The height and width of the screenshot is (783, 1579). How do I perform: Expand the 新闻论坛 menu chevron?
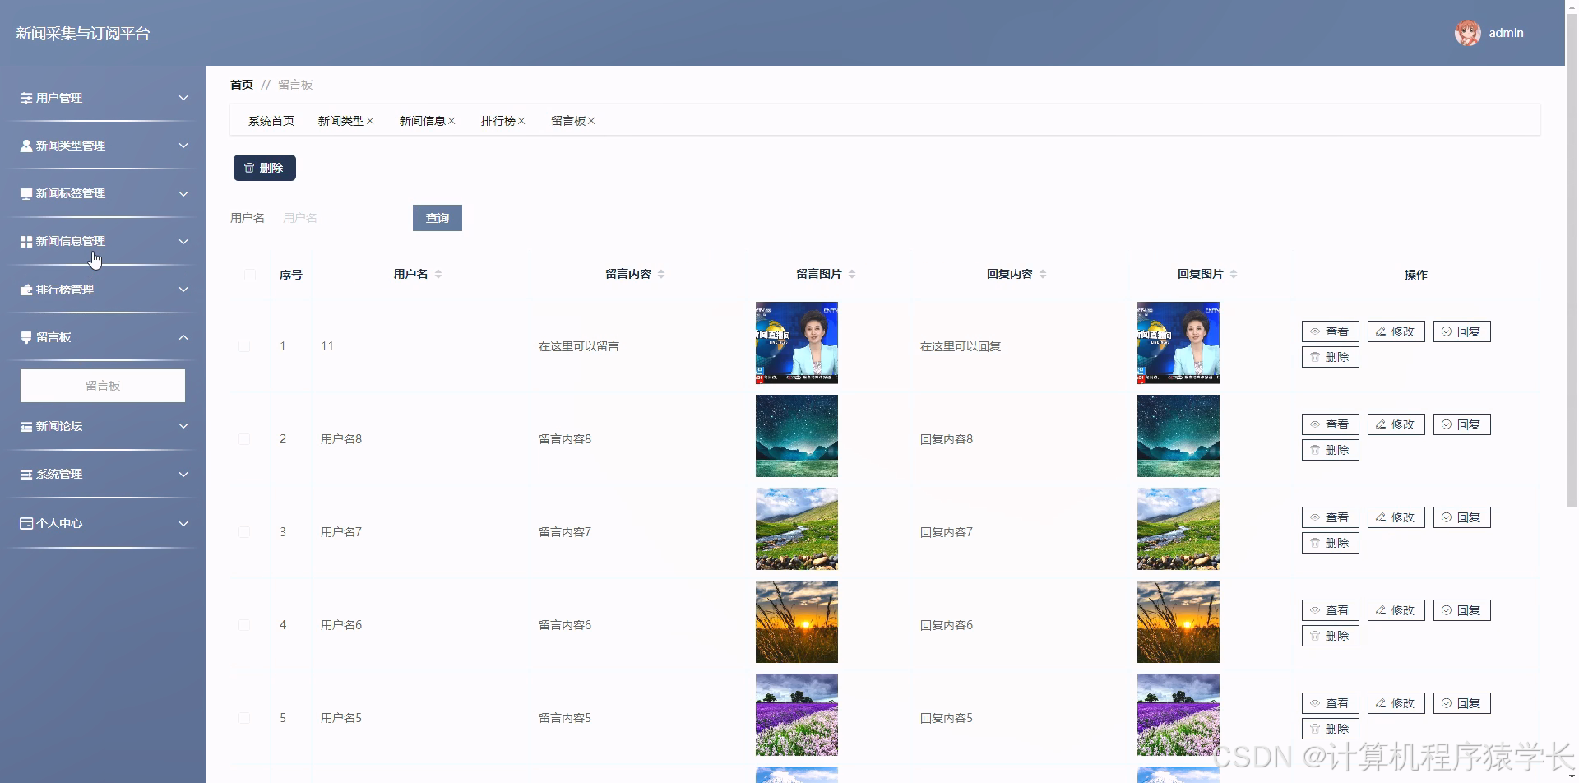coord(183,426)
